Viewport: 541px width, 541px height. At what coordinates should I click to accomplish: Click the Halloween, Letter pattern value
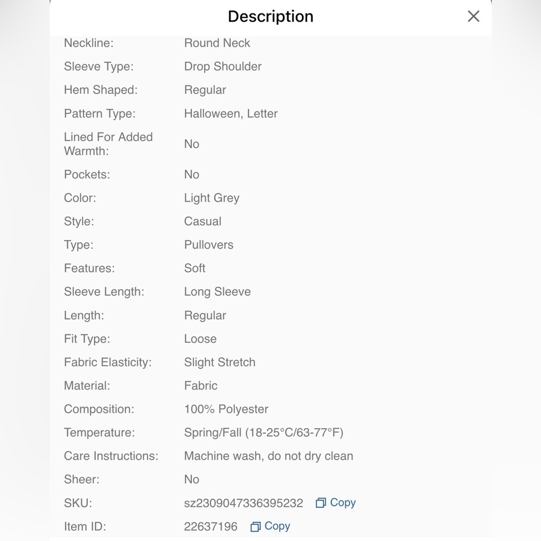click(230, 114)
